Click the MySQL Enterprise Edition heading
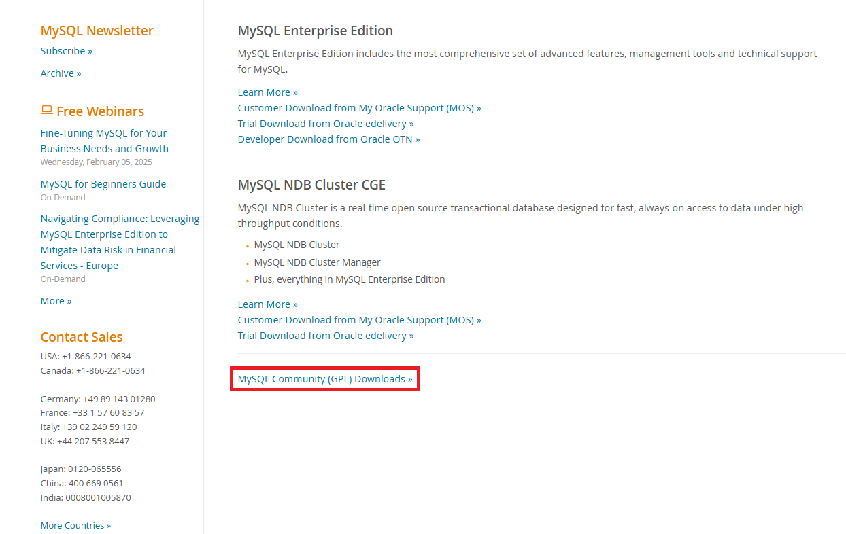846x534 pixels. click(x=316, y=31)
